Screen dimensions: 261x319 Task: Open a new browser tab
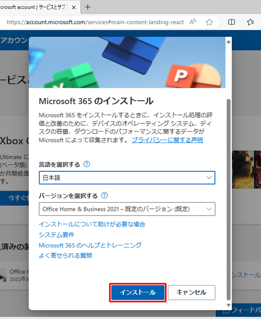tap(88, 7)
